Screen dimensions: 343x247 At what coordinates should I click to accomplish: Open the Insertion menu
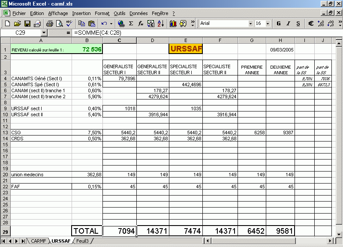pos(81,13)
